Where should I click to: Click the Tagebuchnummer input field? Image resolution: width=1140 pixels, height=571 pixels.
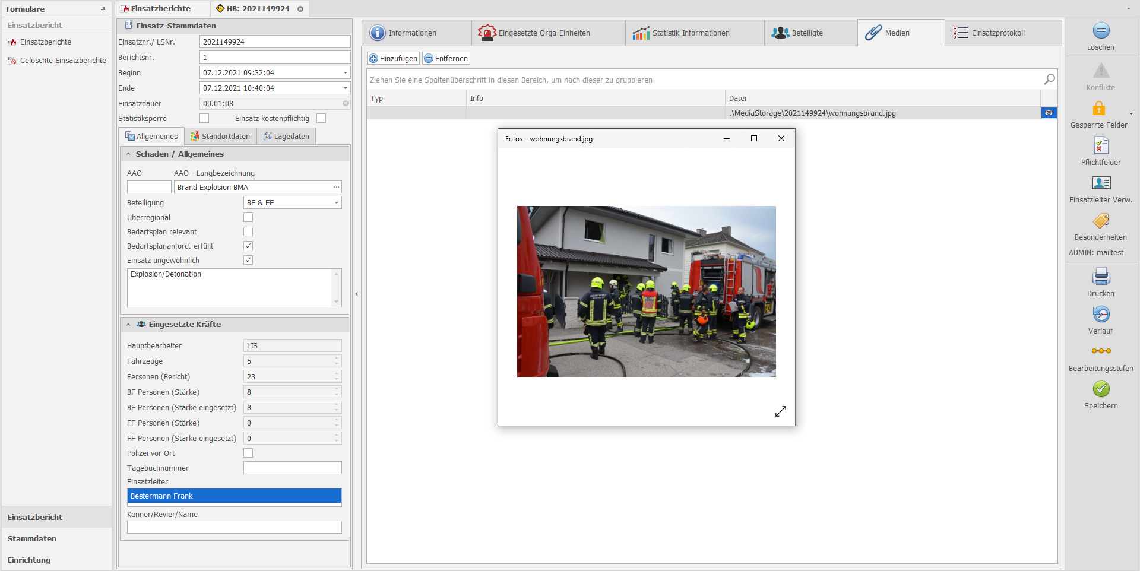pos(292,468)
